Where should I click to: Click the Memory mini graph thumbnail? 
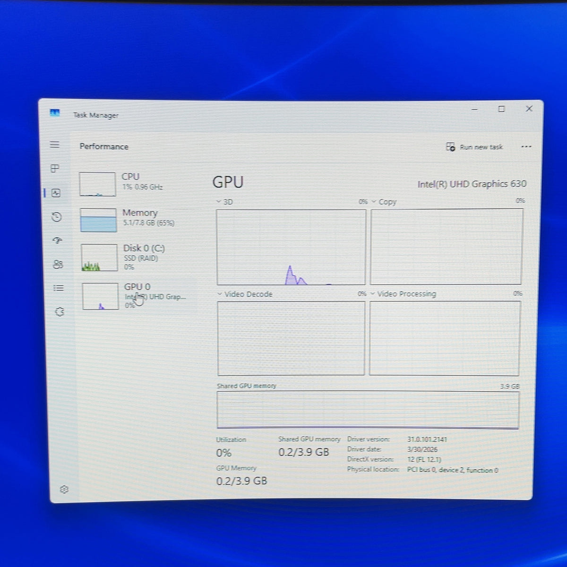pos(98,220)
